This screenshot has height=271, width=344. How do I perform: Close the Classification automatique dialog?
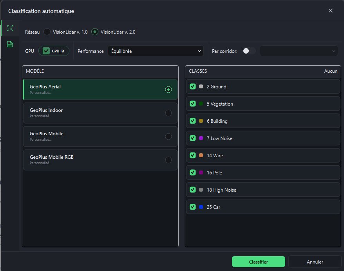tap(331, 11)
